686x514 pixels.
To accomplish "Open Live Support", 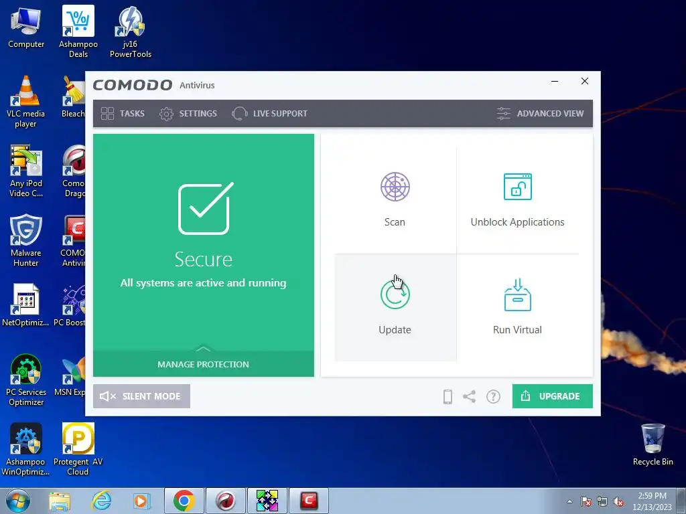I will point(269,114).
